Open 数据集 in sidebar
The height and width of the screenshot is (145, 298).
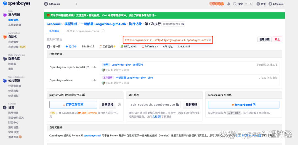[12, 64]
